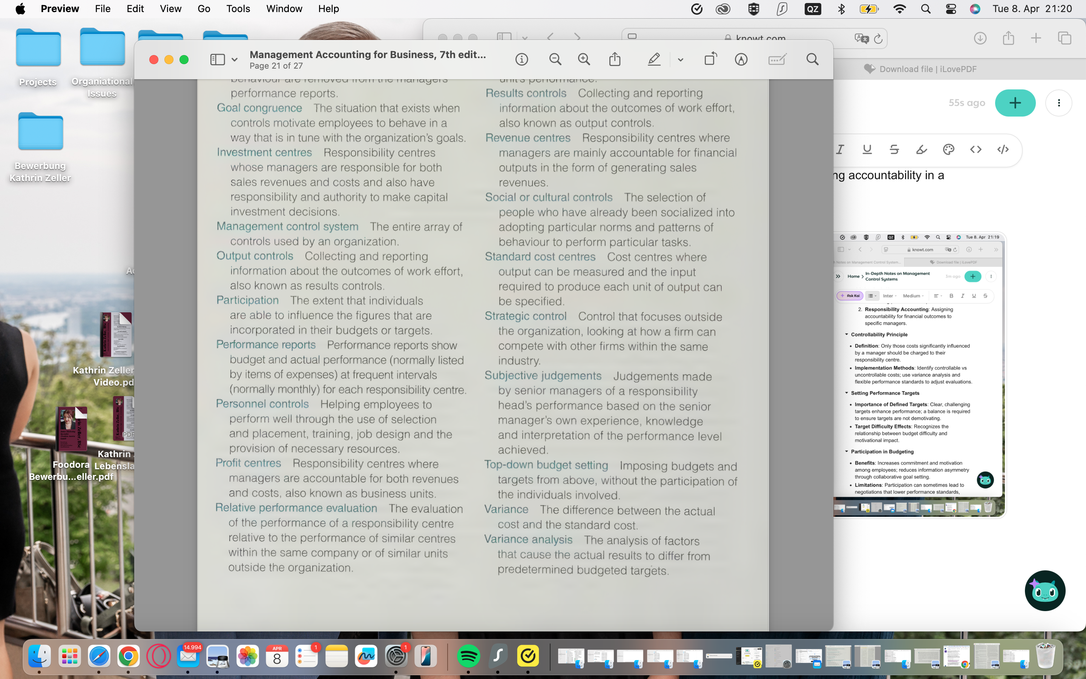Search the document with the magnifier icon
Viewport: 1086px width, 679px height.
[812, 59]
